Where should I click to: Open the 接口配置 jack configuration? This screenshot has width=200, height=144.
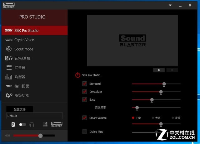[x=35, y=86]
